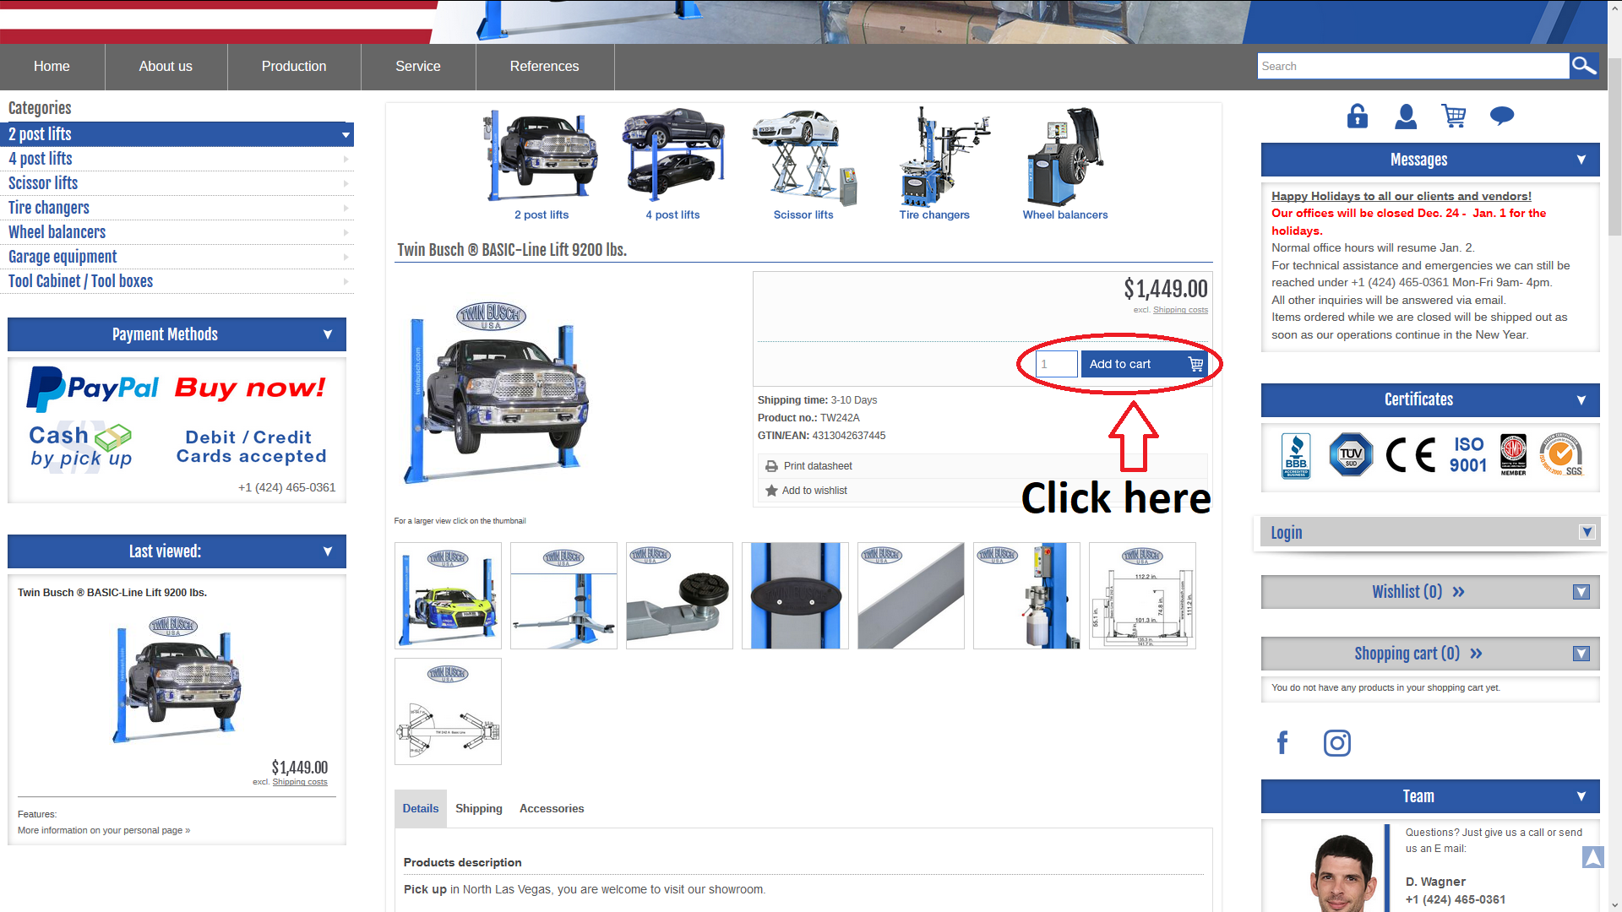Screen dimensions: 1622x912
Task: Click the 2 post lifts category image
Action: 542,155
